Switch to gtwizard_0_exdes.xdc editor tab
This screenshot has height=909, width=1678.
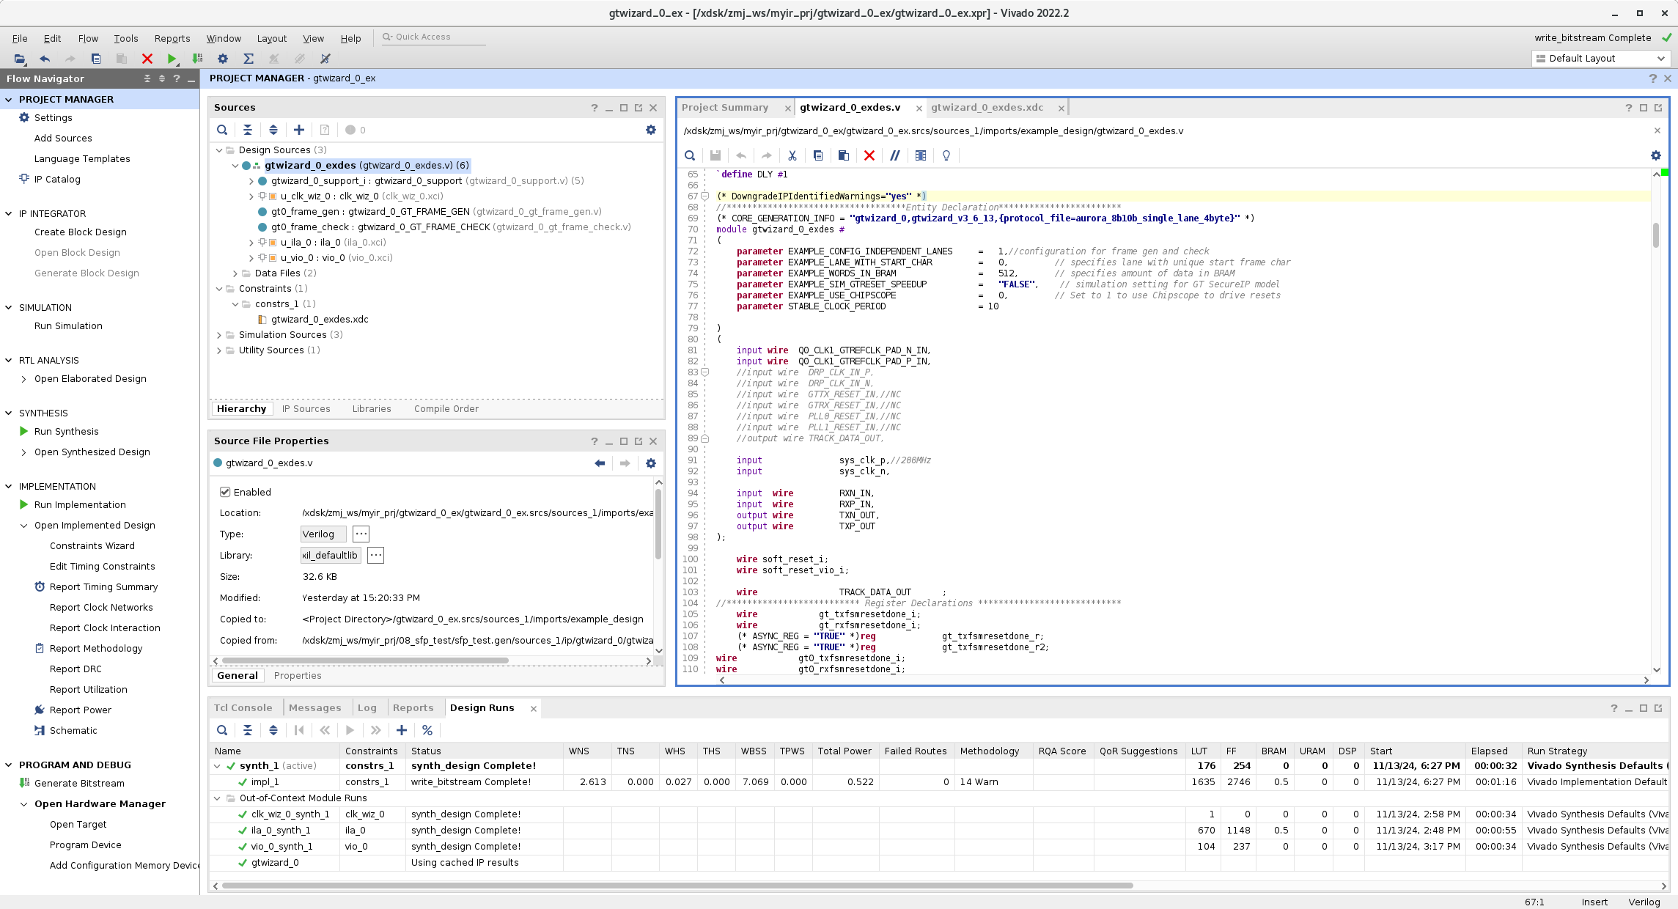pos(987,108)
